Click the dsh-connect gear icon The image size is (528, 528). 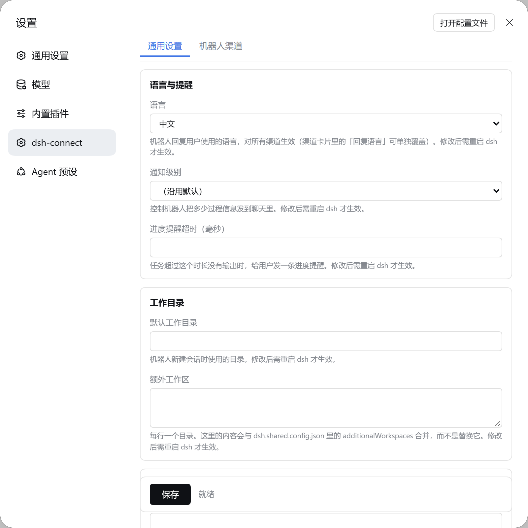coord(21,143)
